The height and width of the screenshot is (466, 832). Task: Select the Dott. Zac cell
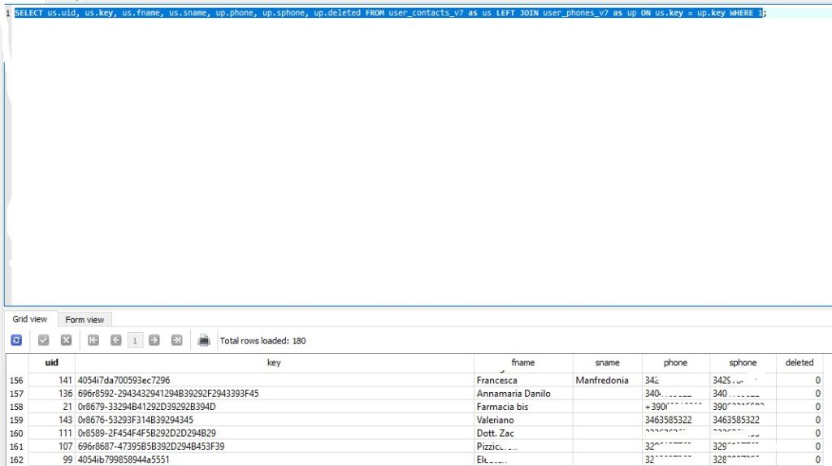point(523,434)
